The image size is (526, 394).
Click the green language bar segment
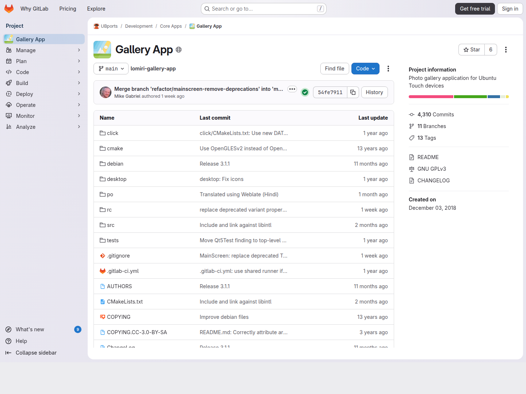pos(470,97)
